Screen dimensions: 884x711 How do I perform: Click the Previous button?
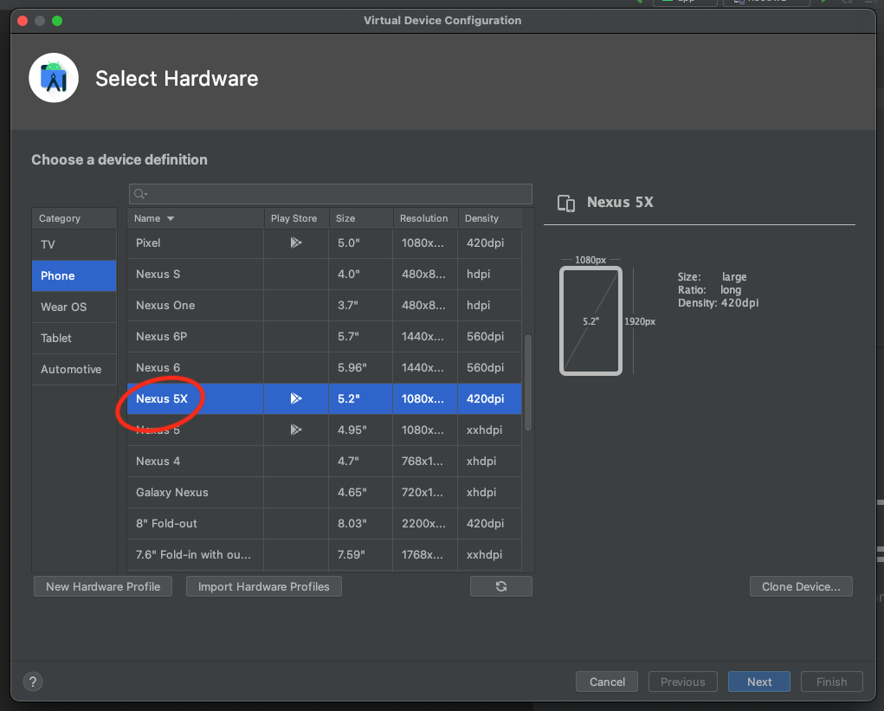pyautogui.click(x=683, y=682)
